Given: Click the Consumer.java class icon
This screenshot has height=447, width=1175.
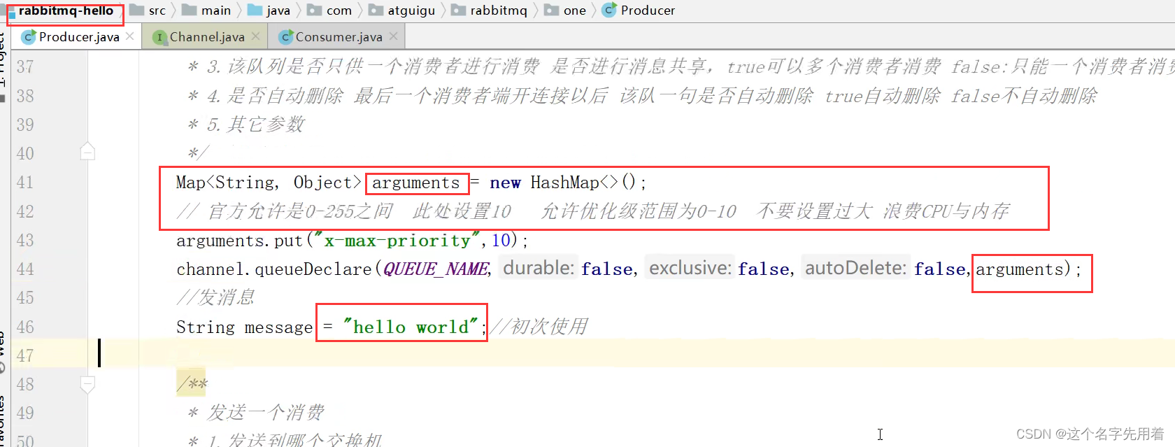Looking at the screenshot, I should (x=285, y=37).
